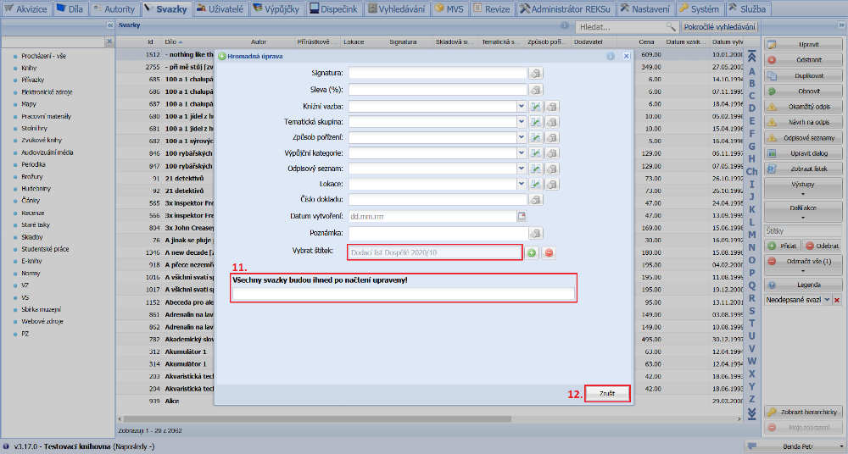
Task: Open the Dispečink tab
Action: (x=332, y=8)
